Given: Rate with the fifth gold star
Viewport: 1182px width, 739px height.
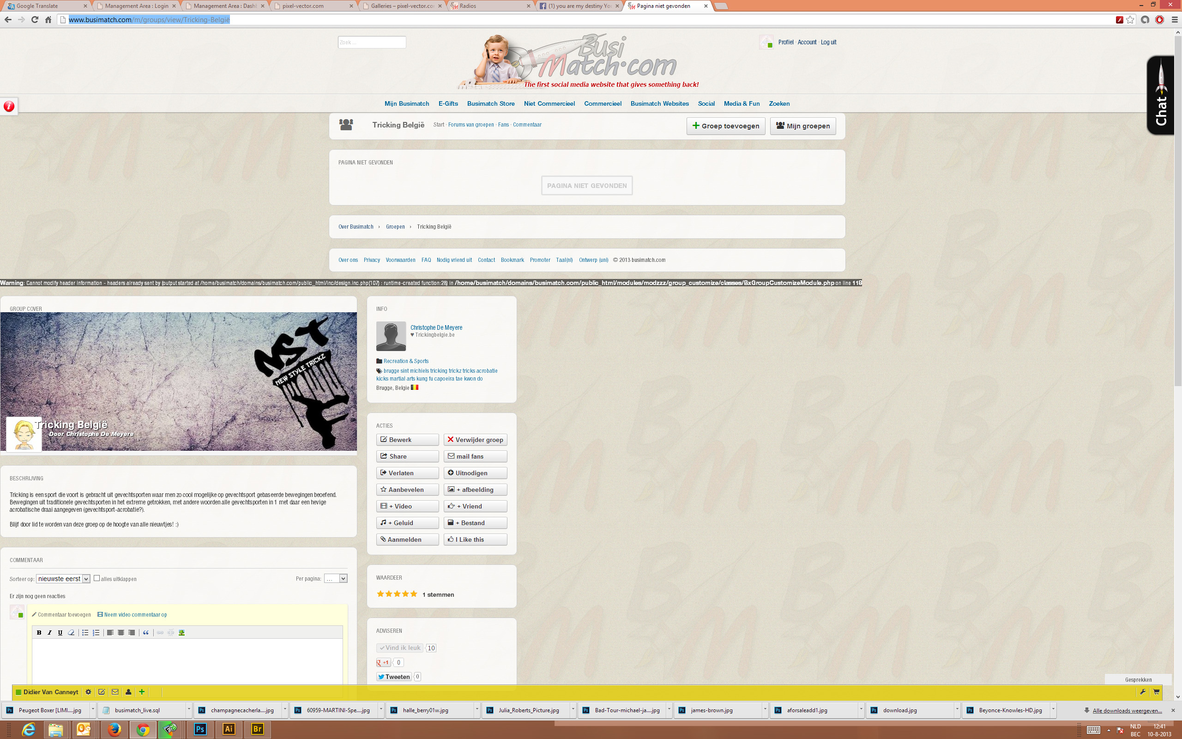Looking at the screenshot, I should click(414, 594).
